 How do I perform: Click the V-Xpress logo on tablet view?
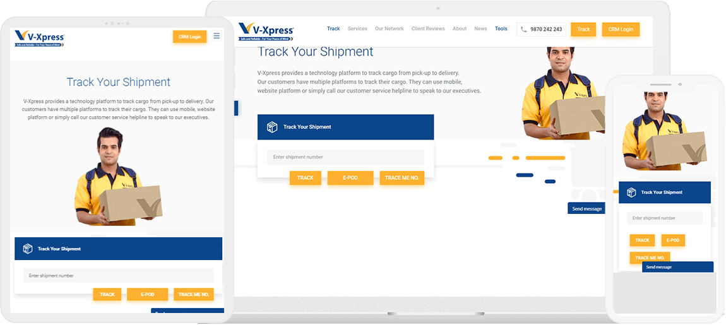pyautogui.click(x=39, y=38)
